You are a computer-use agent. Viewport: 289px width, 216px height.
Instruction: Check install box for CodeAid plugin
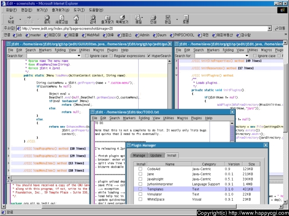pos(140,169)
